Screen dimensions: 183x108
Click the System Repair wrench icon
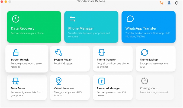point(59,52)
